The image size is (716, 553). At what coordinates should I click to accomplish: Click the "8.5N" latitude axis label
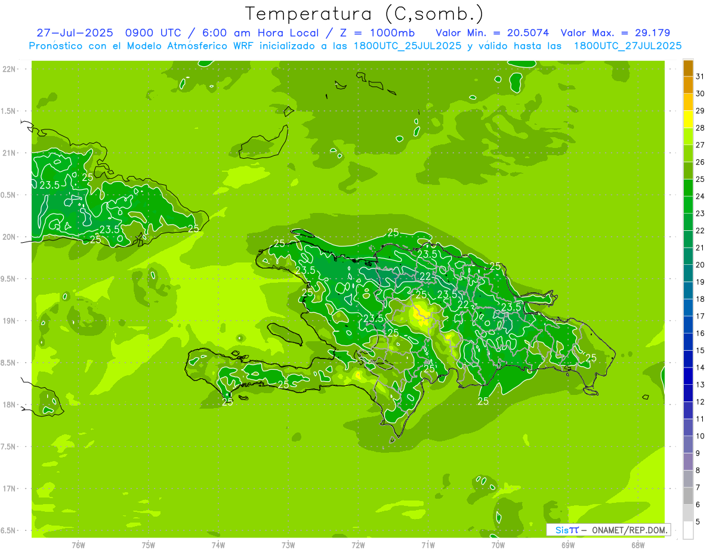(9, 363)
